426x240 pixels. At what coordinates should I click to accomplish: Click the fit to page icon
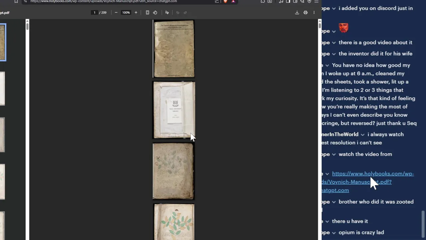coord(147,12)
